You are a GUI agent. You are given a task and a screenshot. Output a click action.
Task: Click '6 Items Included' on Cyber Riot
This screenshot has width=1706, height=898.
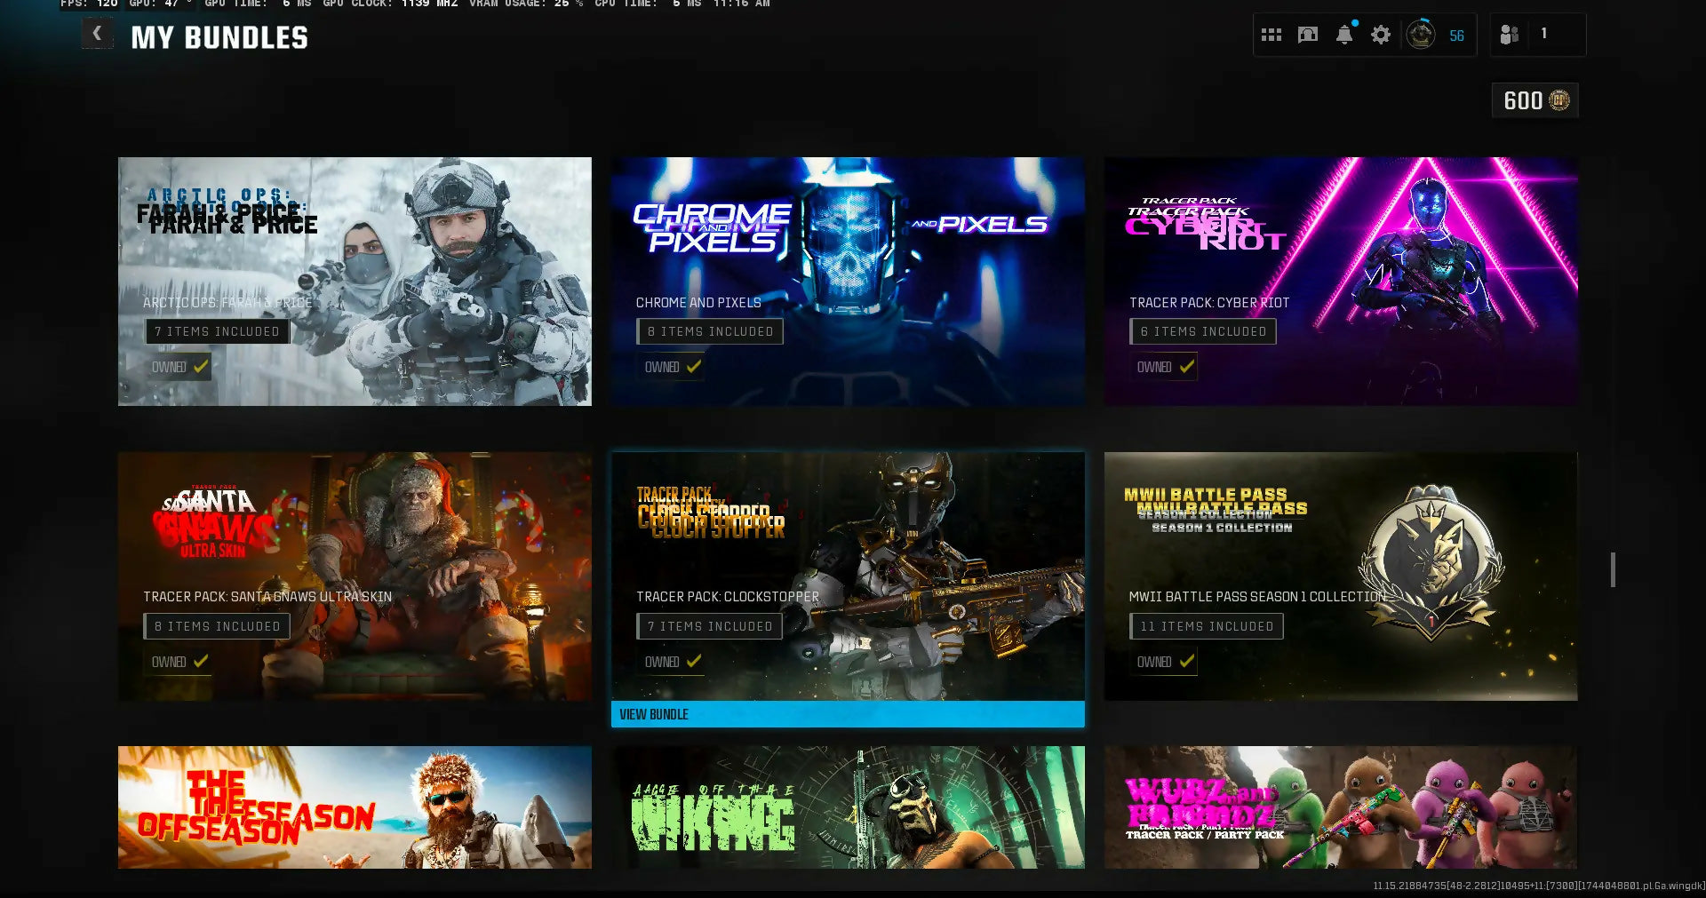(x=1203, y=331)
